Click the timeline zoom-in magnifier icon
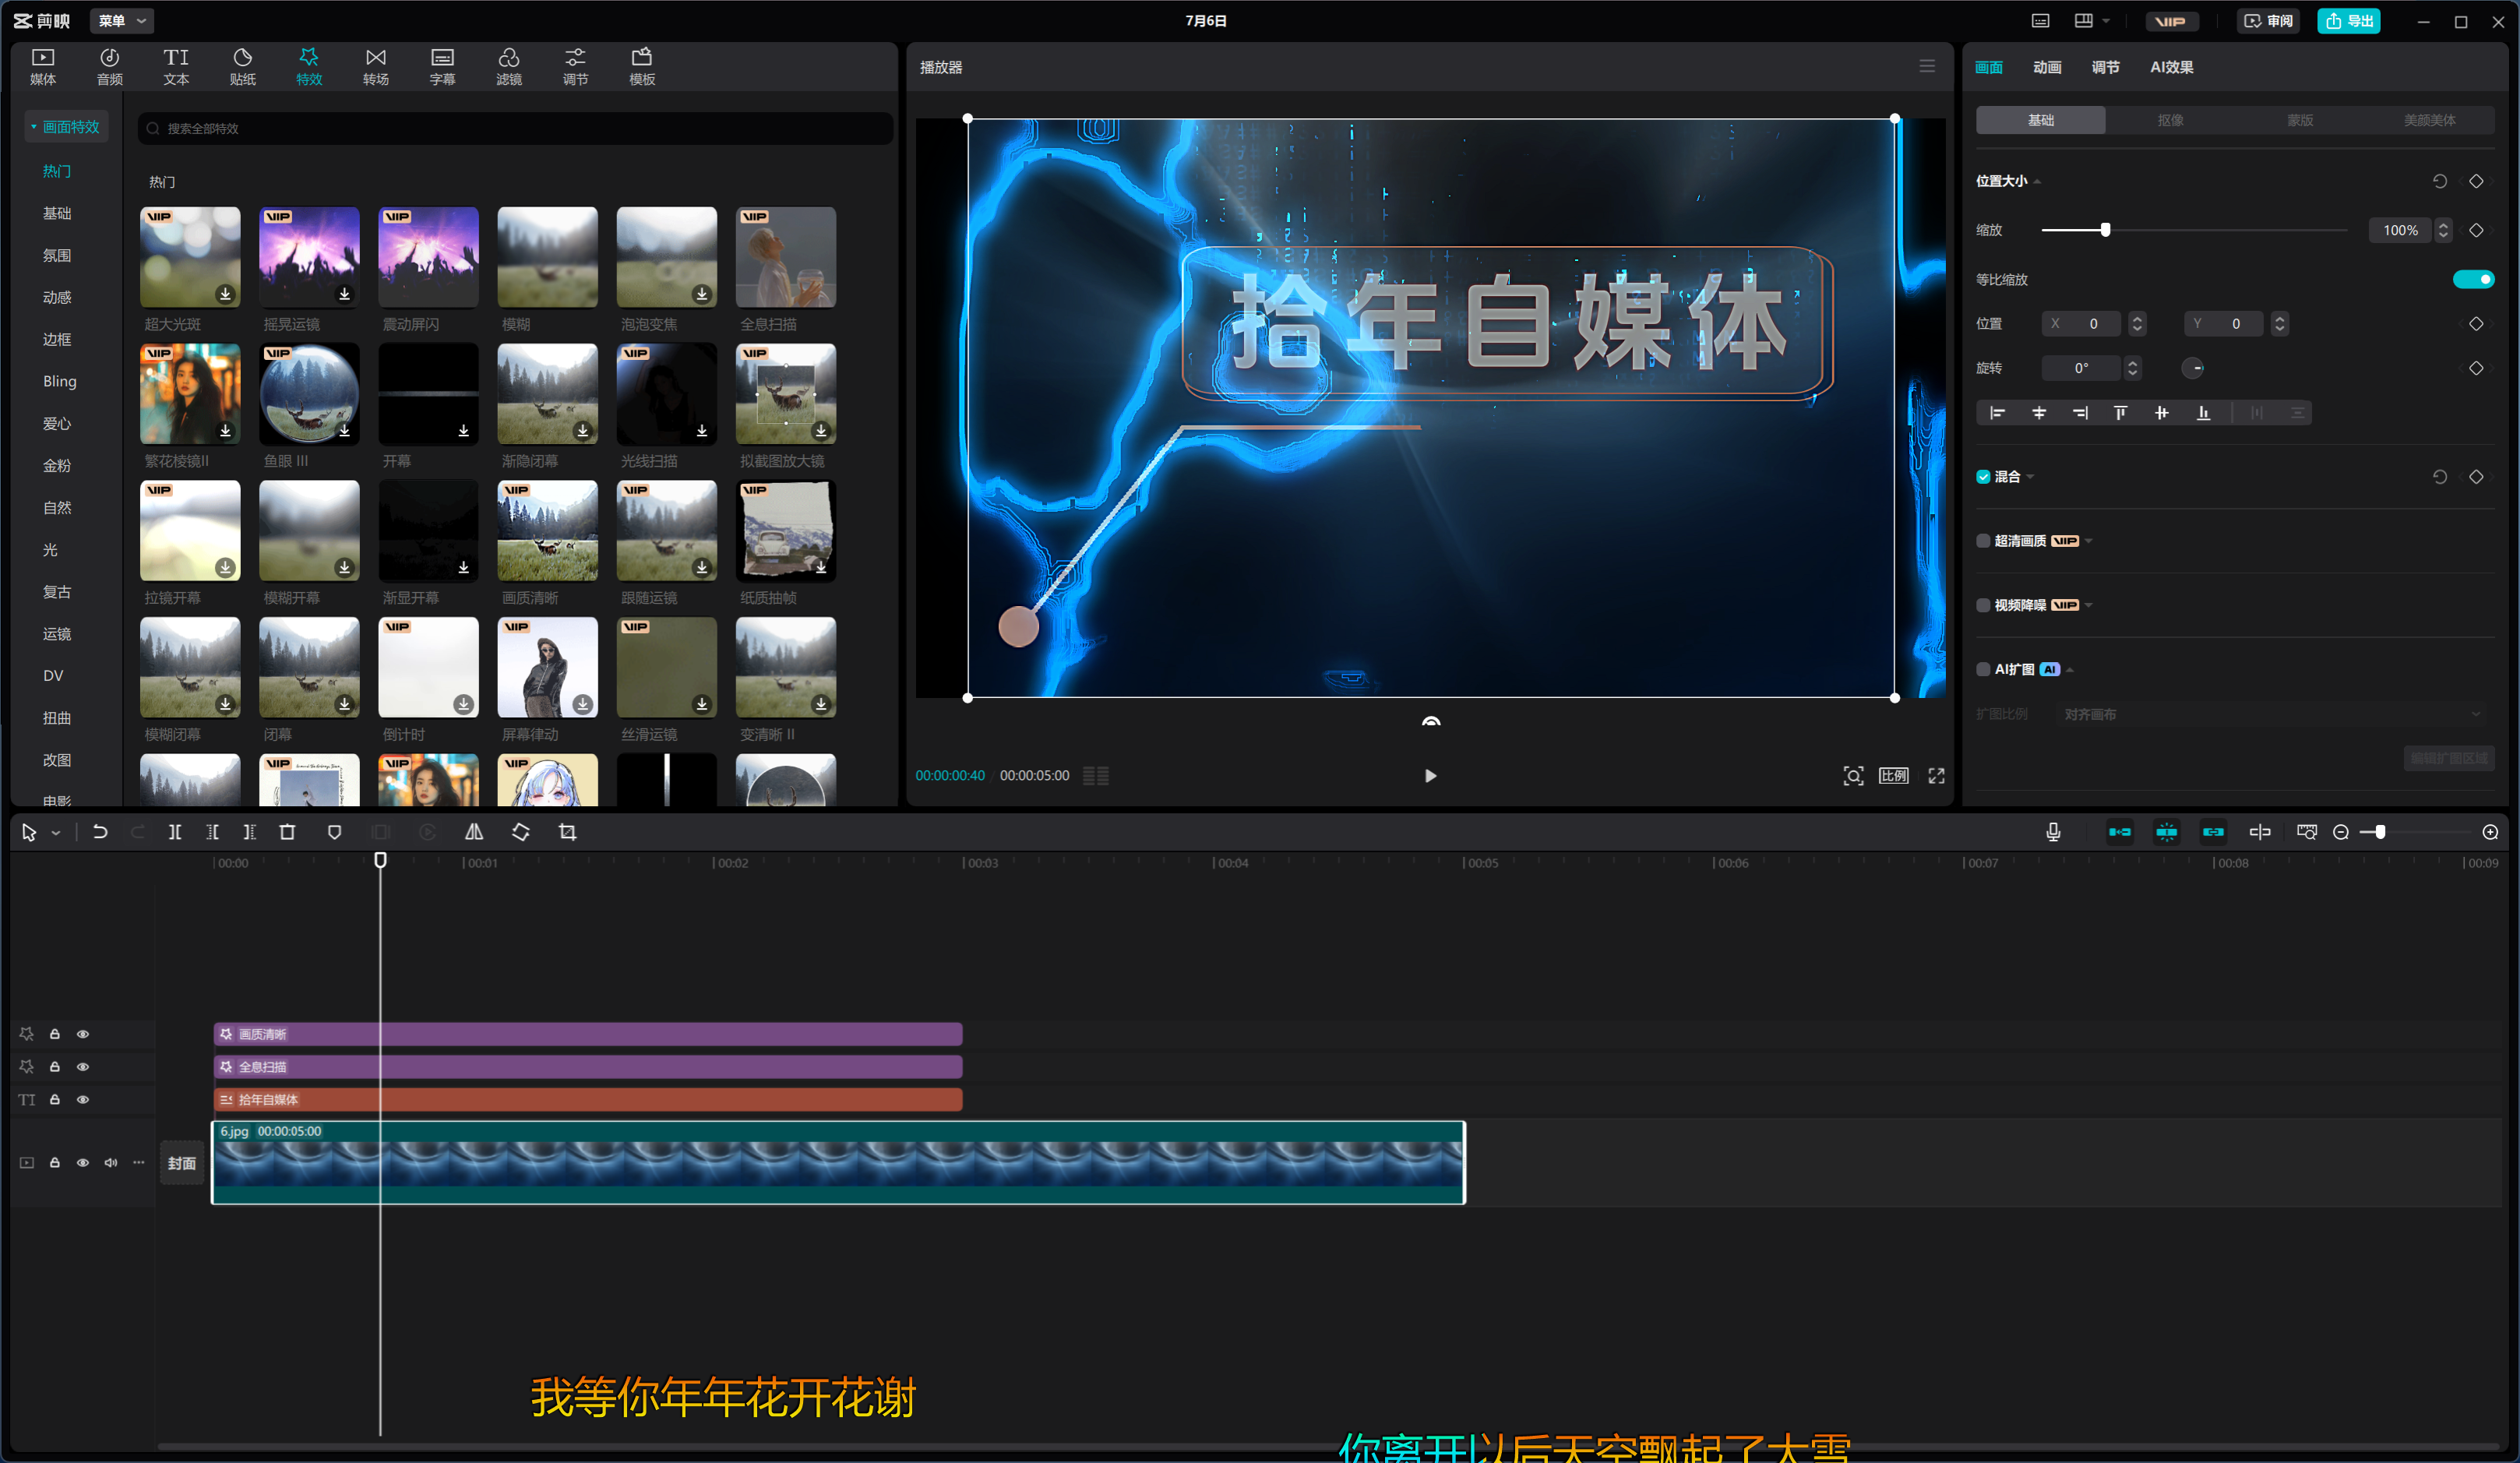The height and width of the screenshot is (1463, 2520). click(x=2490, y=832)
